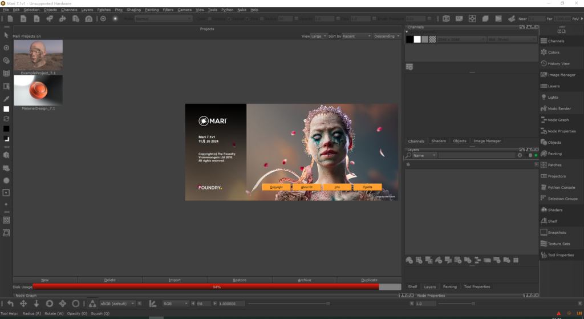Toggle the checked box between Radius and Flow
Screen dimensions: 584x319
tap(248, 19)
